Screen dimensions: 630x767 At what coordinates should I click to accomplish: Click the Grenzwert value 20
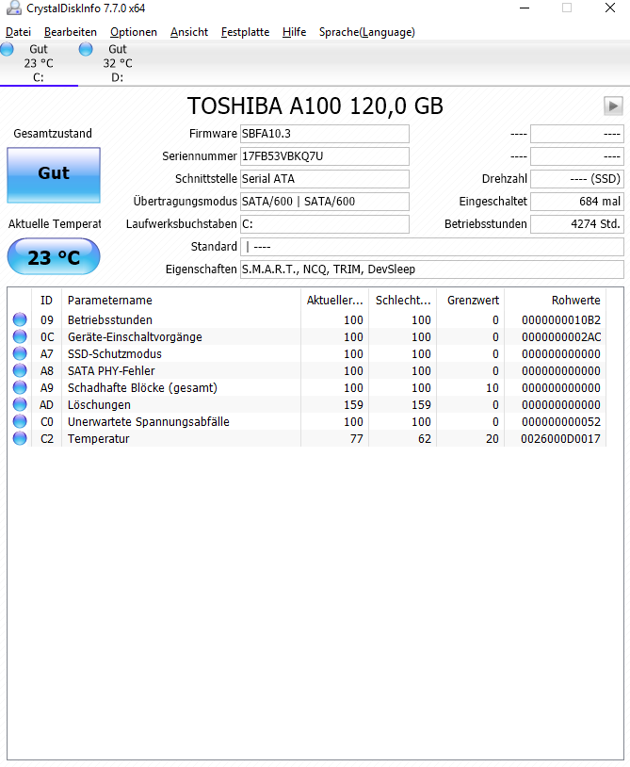pyautogui.click(x=493, y=439)
